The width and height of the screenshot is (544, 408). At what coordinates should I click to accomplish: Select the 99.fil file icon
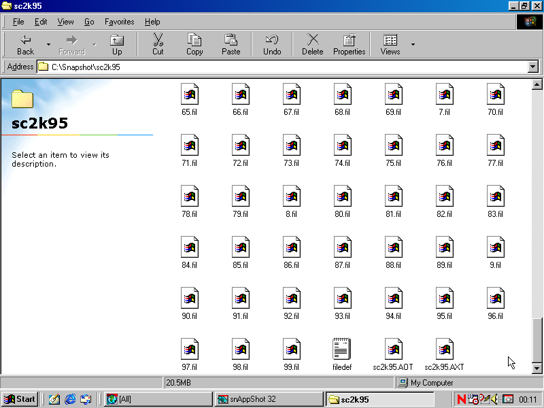point(292,349)
